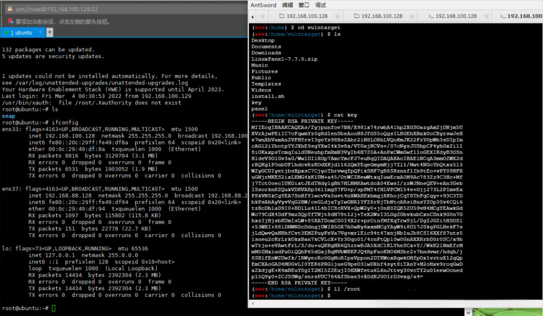543x316 pixels.
Task: Open the 调试 menu
Action: (x=320, y=5)
